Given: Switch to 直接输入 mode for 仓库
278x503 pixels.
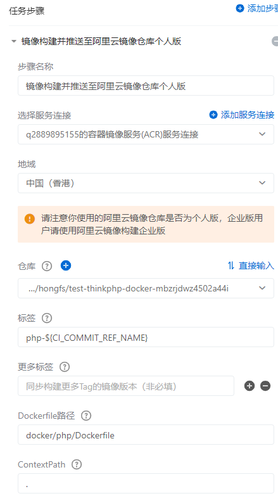Looking at the screenshot, I should pos(251,265).
